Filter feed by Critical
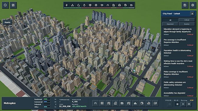This screenshot has height=111, width=198. [x=187, y=20]
